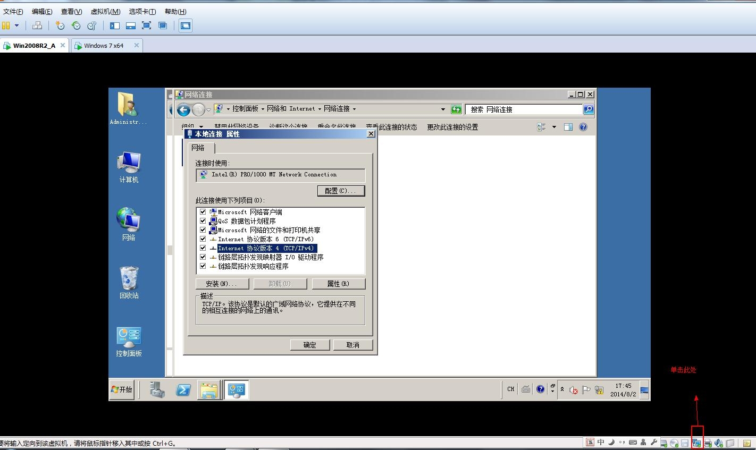Launch PowerShell from guest taskbar

pyautogui.click(x=183, y=389)
